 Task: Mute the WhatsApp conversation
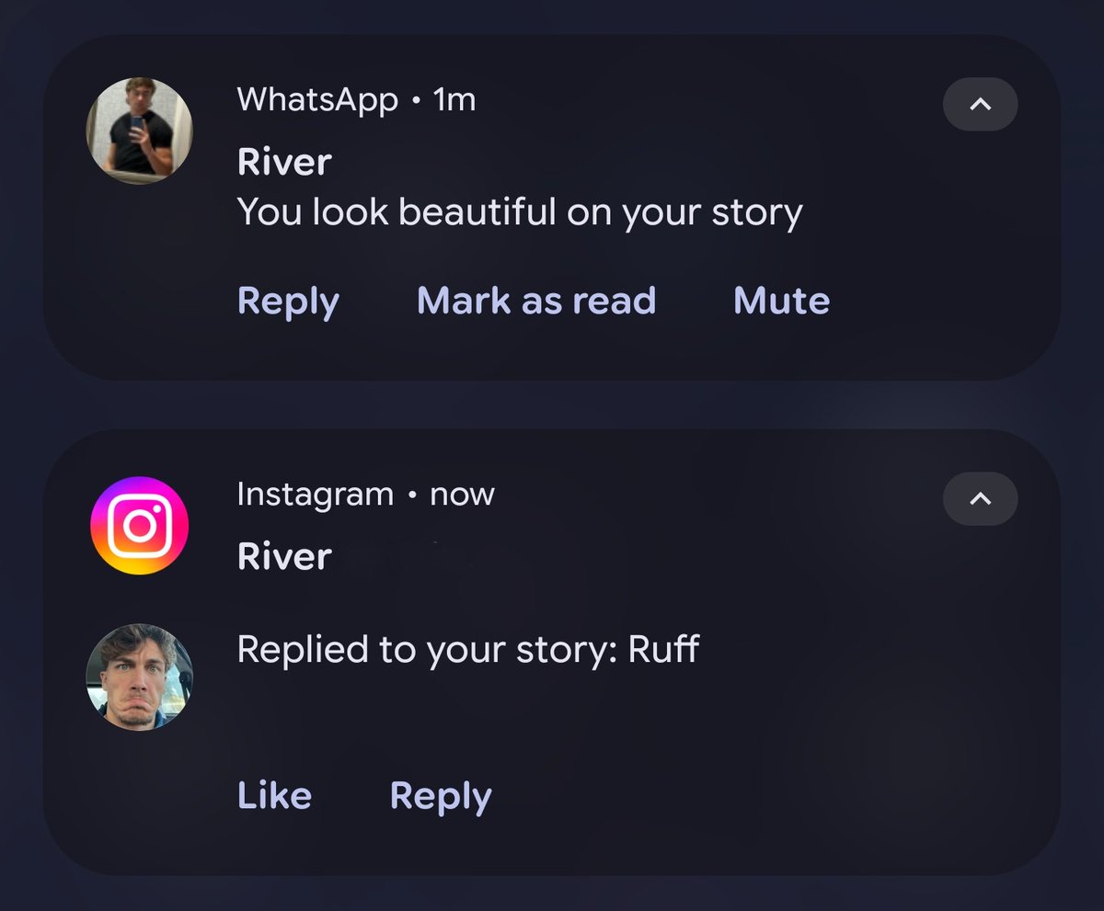click(x=781, y=301)
